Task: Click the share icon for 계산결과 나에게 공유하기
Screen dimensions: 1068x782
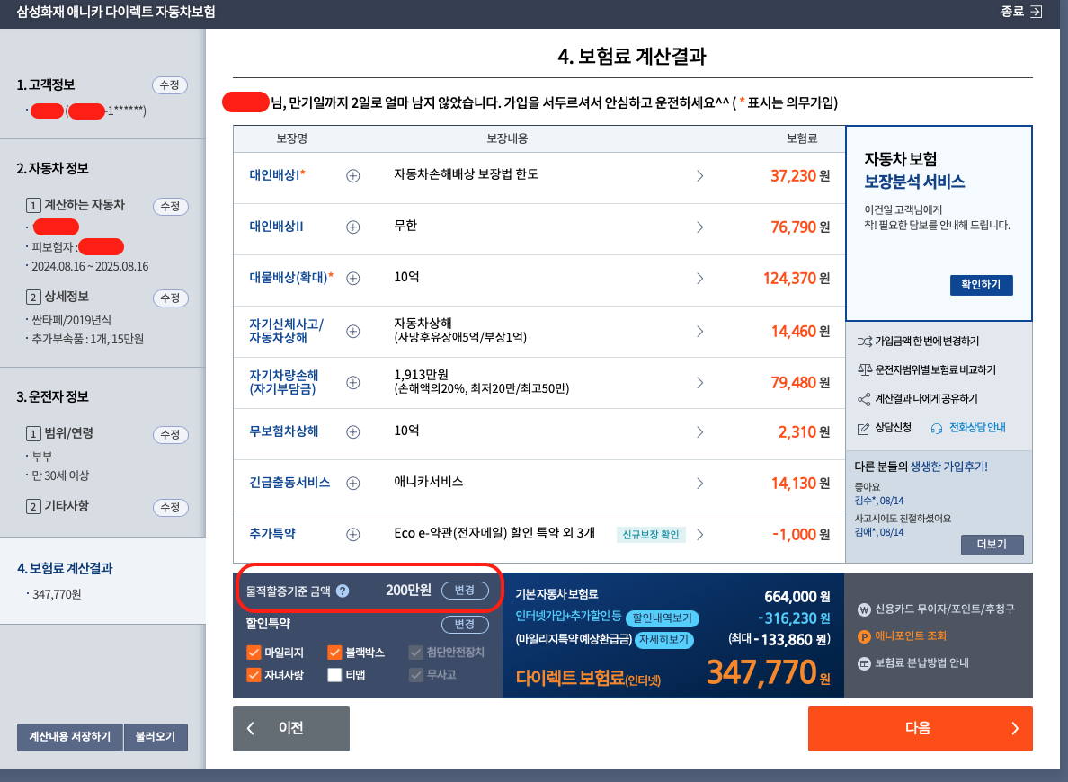Action: coord(864,399)
